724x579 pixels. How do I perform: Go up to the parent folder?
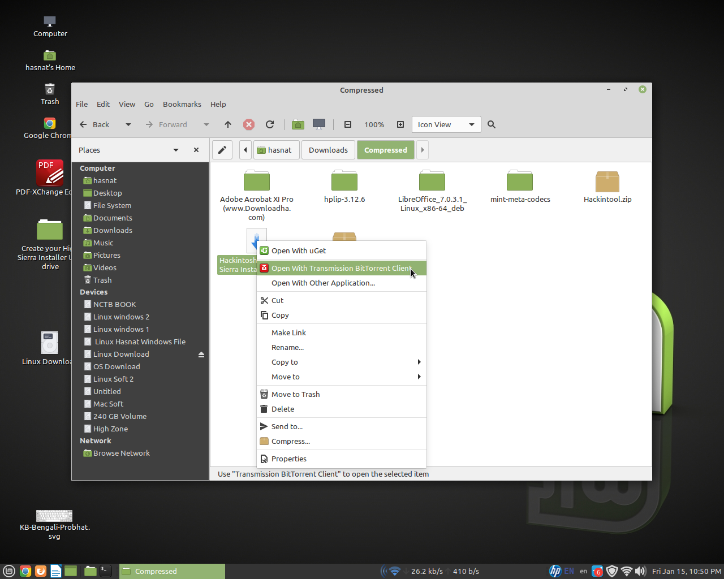coord(228,124)
